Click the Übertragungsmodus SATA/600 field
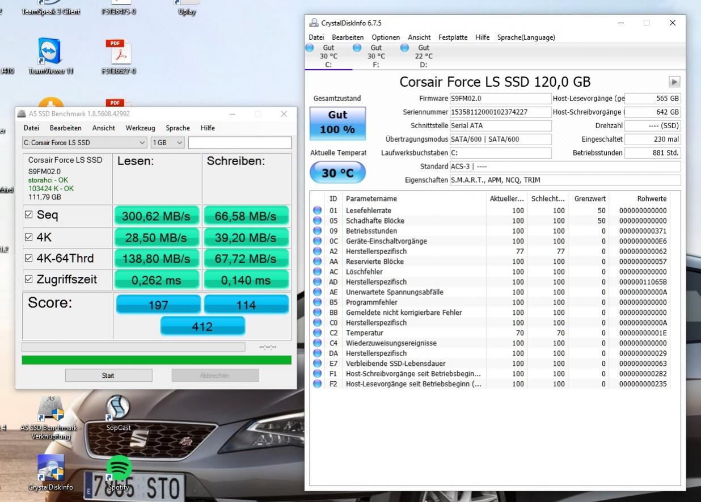The image size is (701, 502). [x=500, y=139]
